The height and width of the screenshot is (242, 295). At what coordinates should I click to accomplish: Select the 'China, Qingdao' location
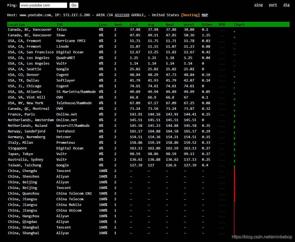(x=23, y=222)
